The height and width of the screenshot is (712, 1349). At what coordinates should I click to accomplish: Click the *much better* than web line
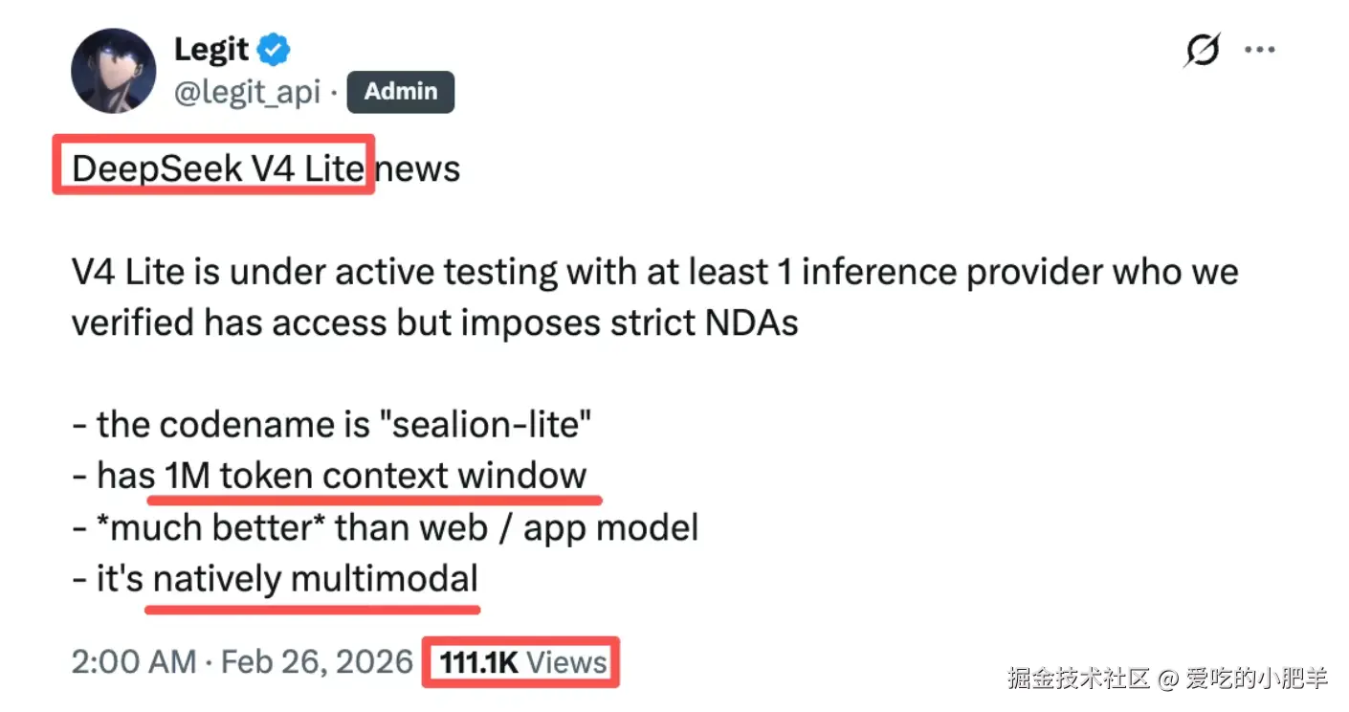386,527
